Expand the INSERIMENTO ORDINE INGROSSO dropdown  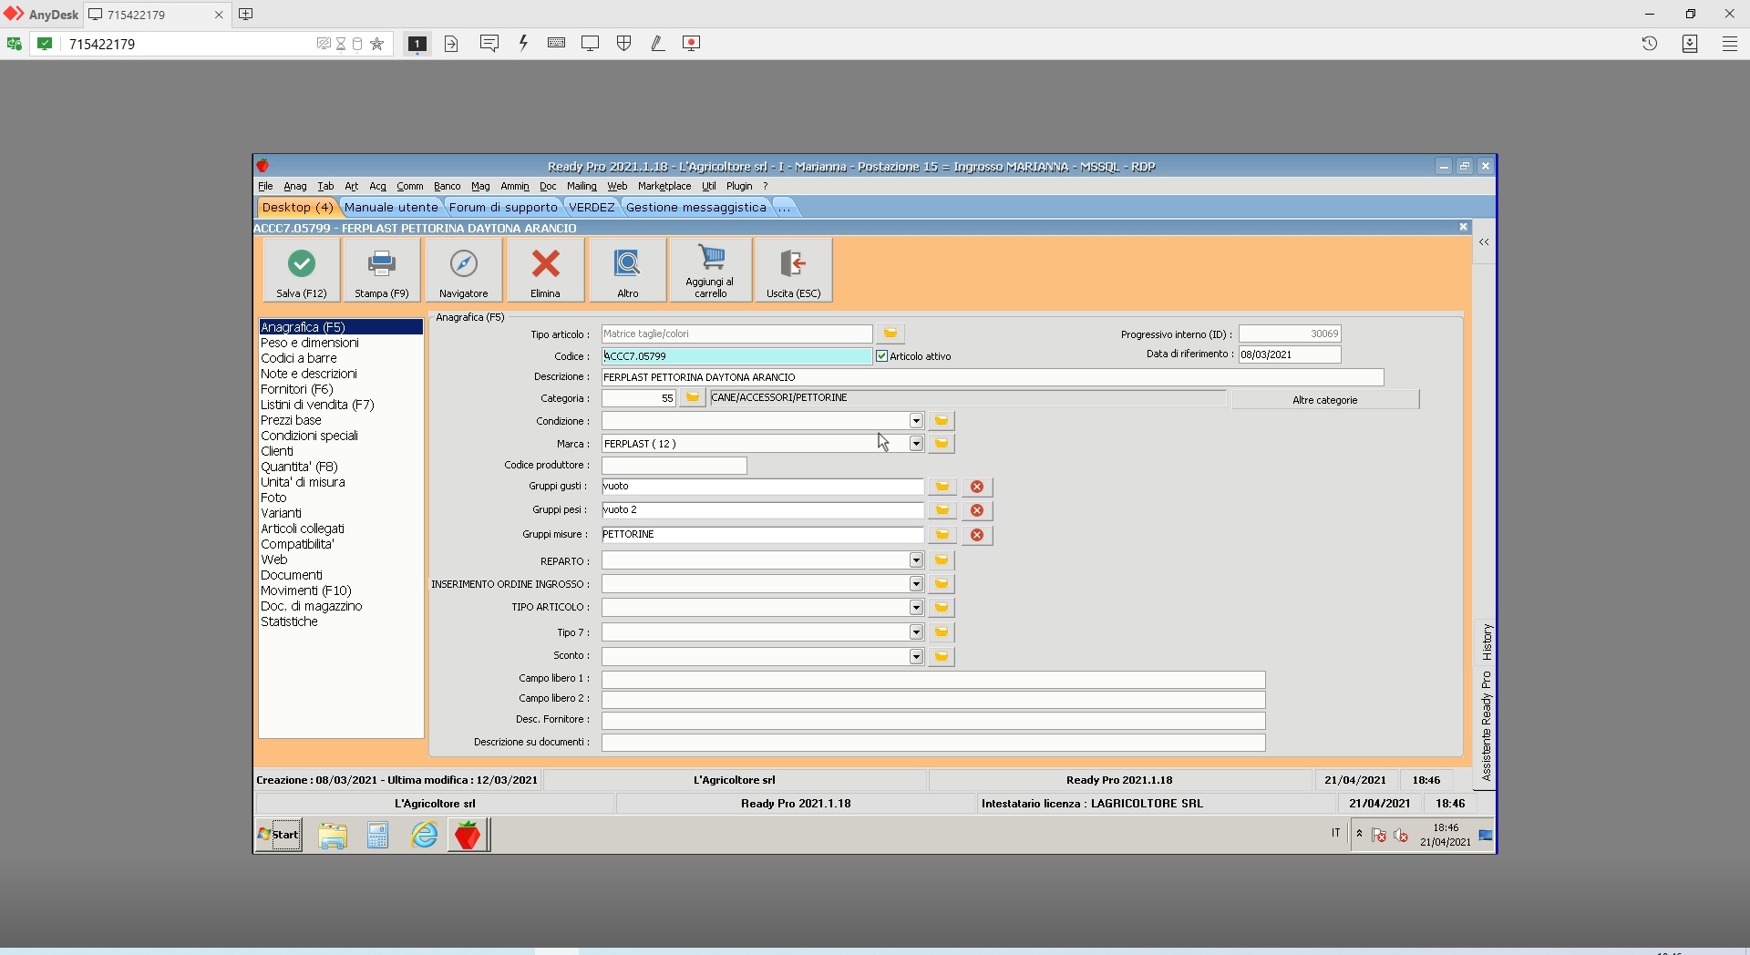click(916, 584)
